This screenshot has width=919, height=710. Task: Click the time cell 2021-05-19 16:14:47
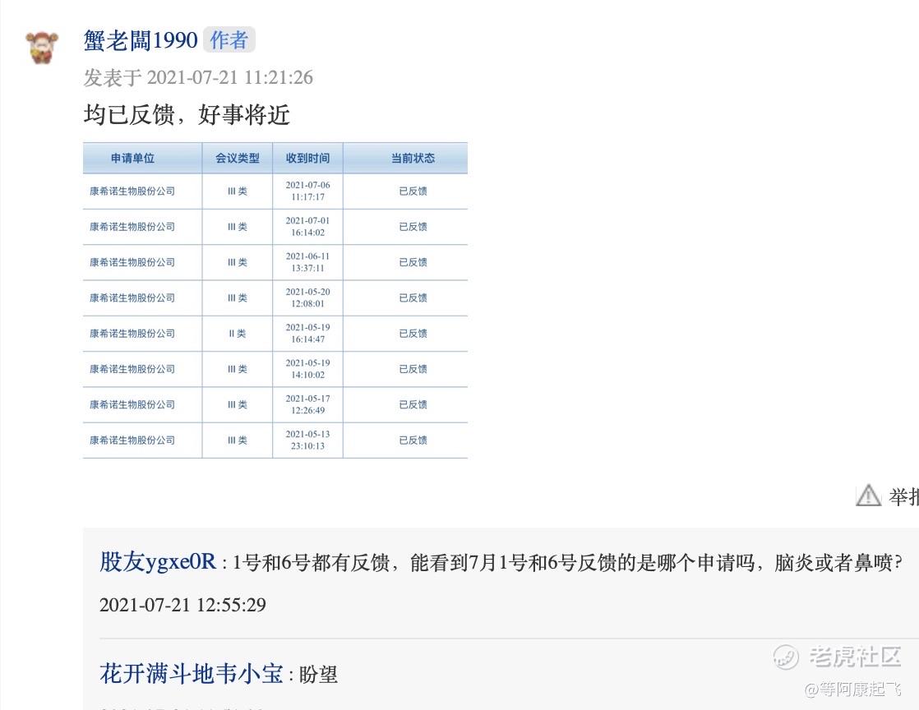[x=307, y=334]
